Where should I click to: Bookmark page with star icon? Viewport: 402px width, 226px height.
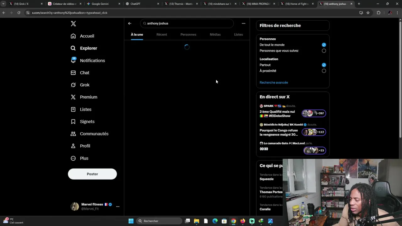(x=368, y=13)
